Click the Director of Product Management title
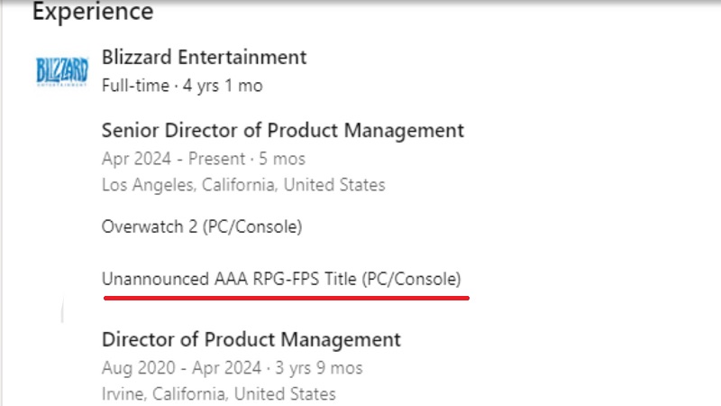This screenshot has height=406, width=721. tap(251, 339)
